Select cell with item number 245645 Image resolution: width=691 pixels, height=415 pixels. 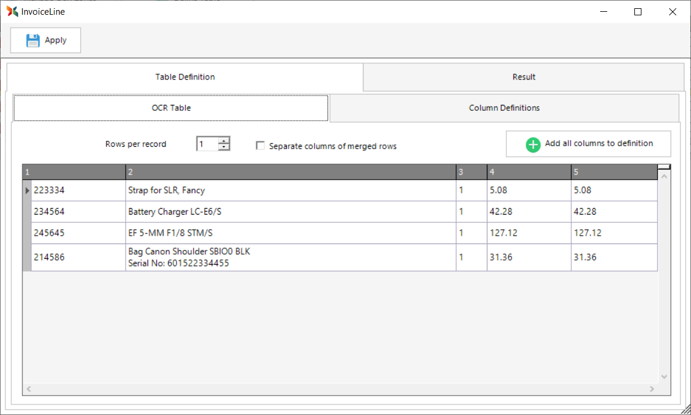pyautogui.click(x=78, y=233)
